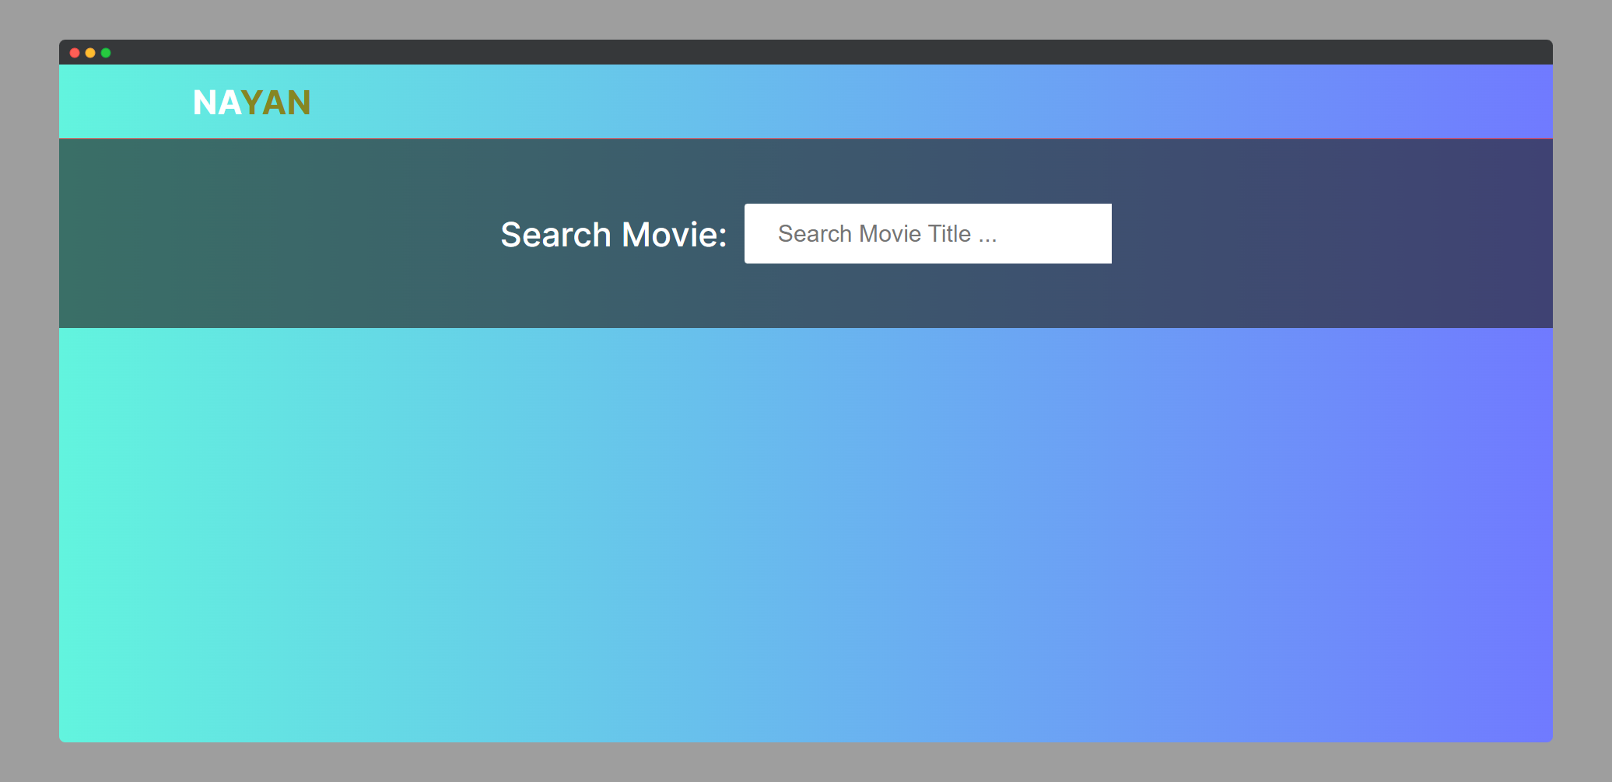Image resolution: width=1612 pixels, height=782 pixels.
Task: Click the header bar left of the NAYAN logo
Action: pyautogui.click(x=124, y=102)
